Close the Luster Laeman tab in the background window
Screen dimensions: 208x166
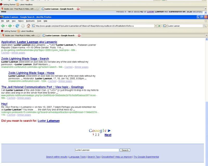pos(78,9)
